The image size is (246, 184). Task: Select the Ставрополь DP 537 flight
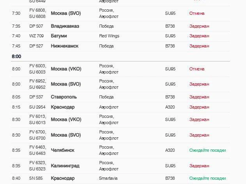(x=120, y=97)
